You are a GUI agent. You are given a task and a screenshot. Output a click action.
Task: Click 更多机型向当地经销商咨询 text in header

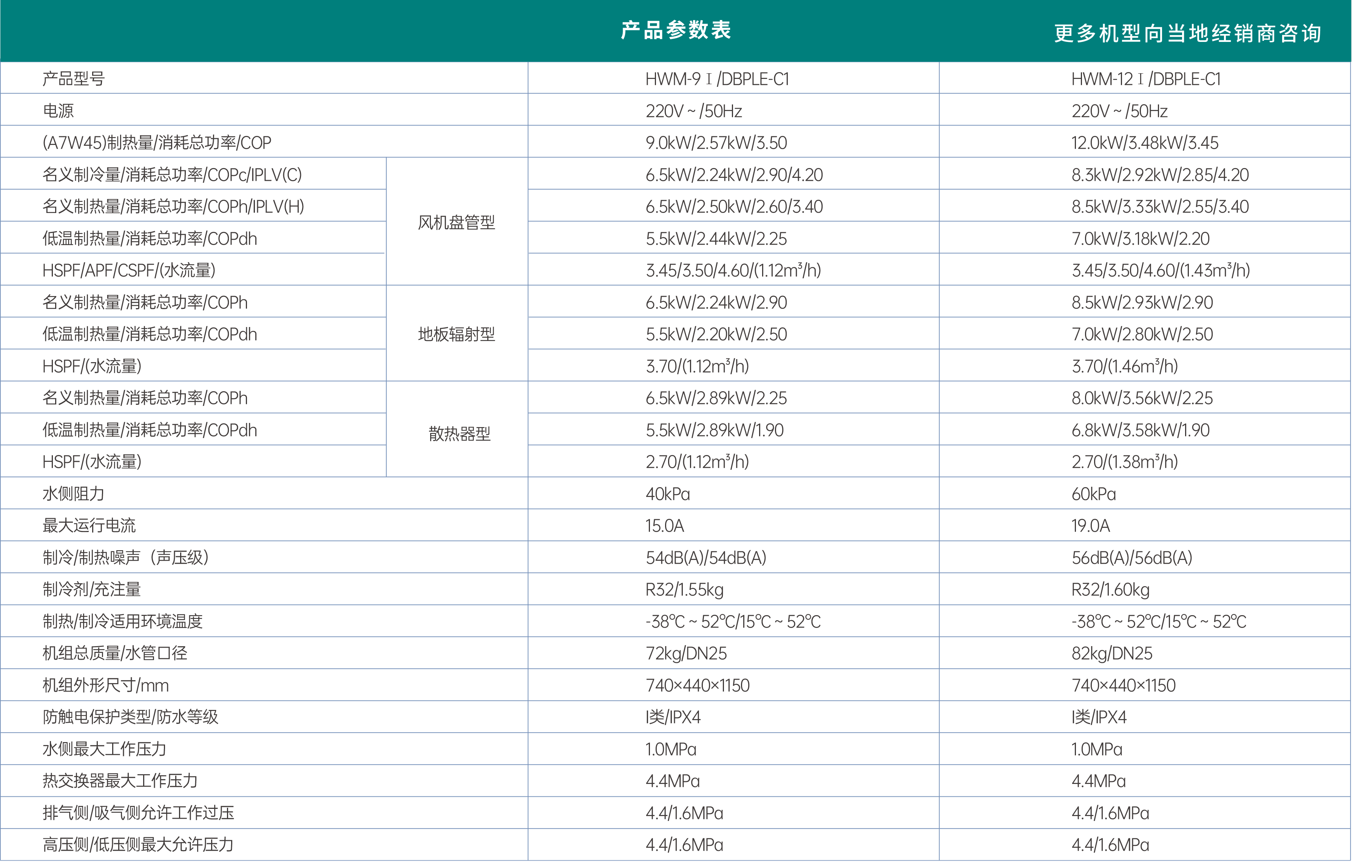pos(1187,34)
